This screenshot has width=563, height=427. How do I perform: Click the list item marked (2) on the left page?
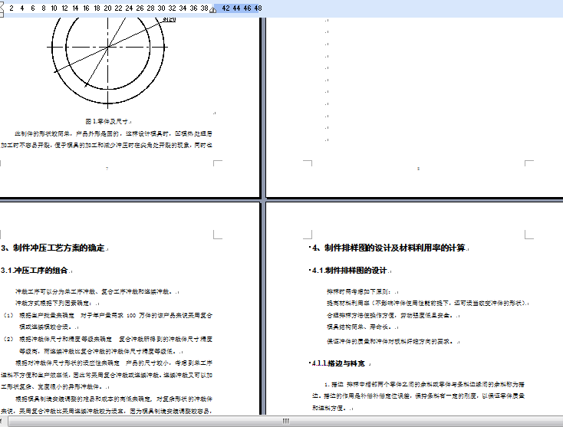[x=107, y=345]
